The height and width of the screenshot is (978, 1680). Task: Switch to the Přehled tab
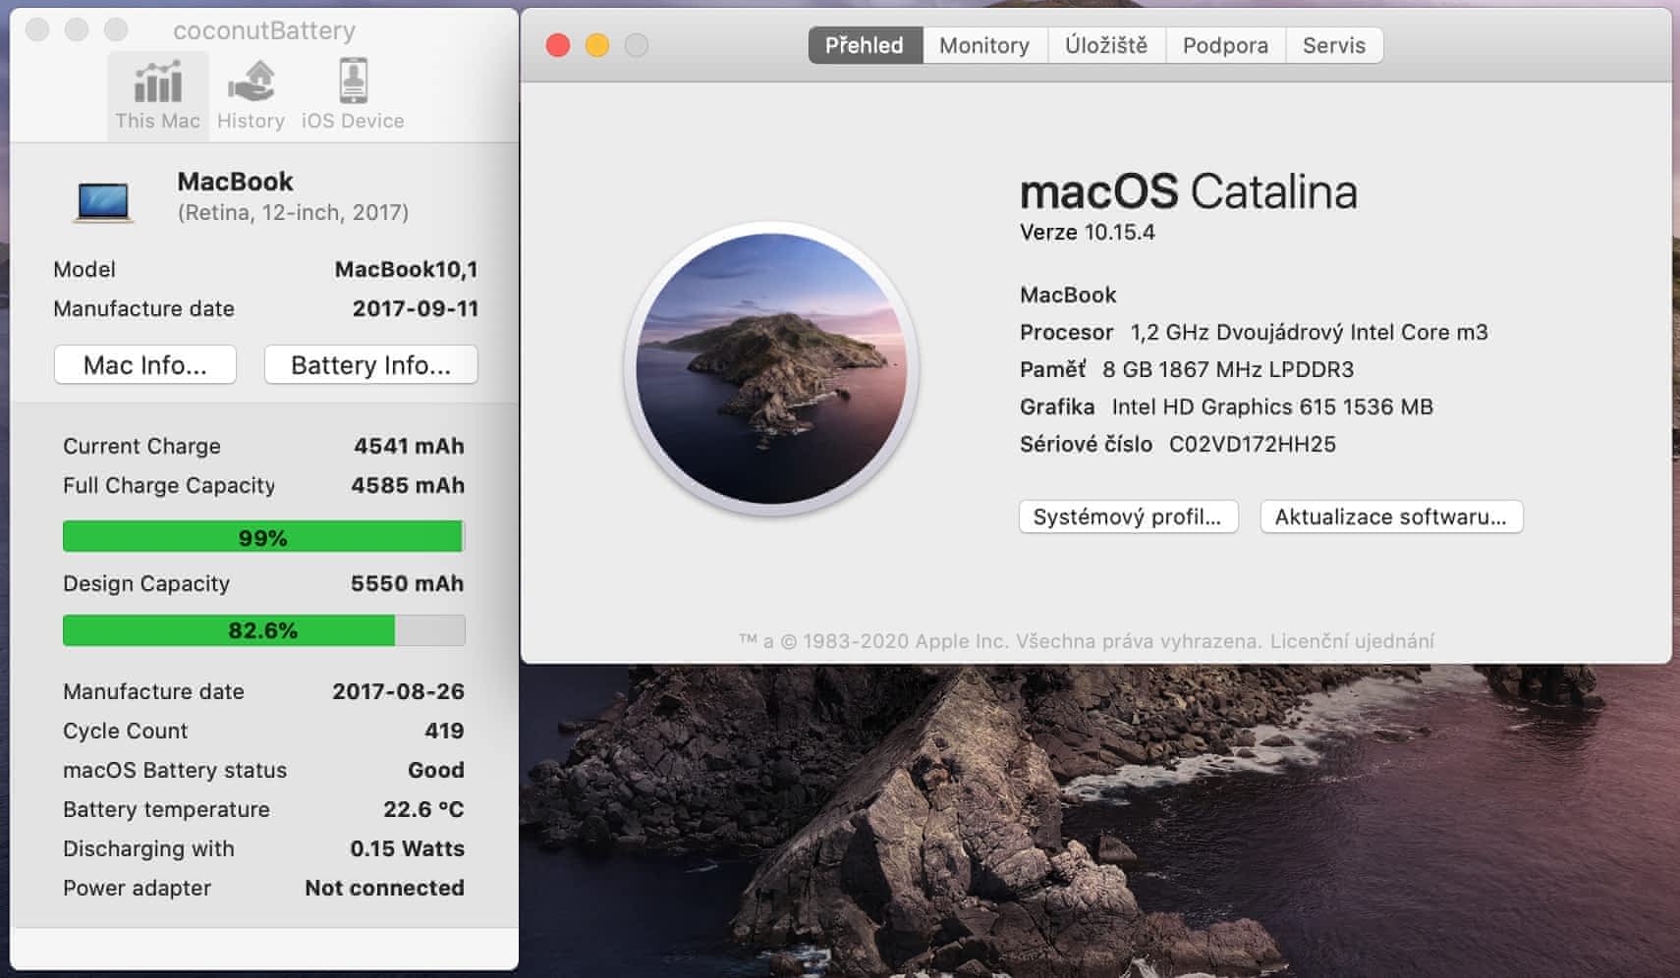(865, 45)
